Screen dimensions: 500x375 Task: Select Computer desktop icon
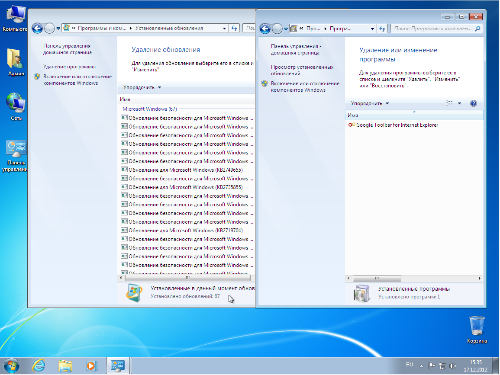[x=15, y=19]
